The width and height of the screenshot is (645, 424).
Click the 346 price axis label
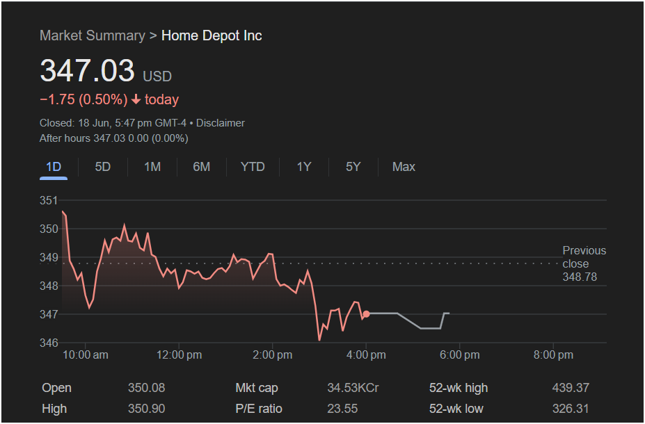49,343
